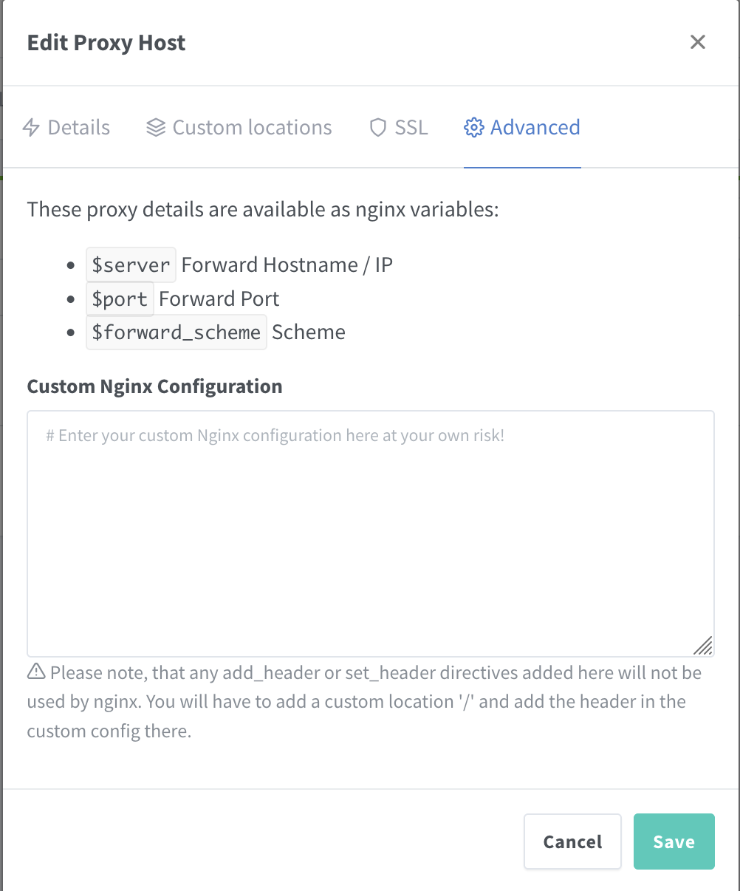Click the shield icon next to SSL
The image size is (740, 891).
(377, 128)
